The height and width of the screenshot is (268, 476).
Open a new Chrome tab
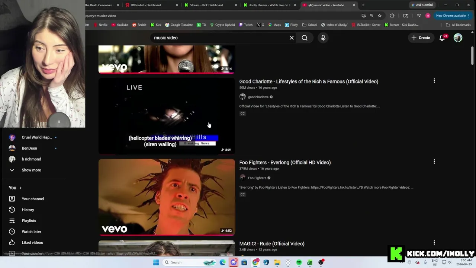[x=363, y=5]
